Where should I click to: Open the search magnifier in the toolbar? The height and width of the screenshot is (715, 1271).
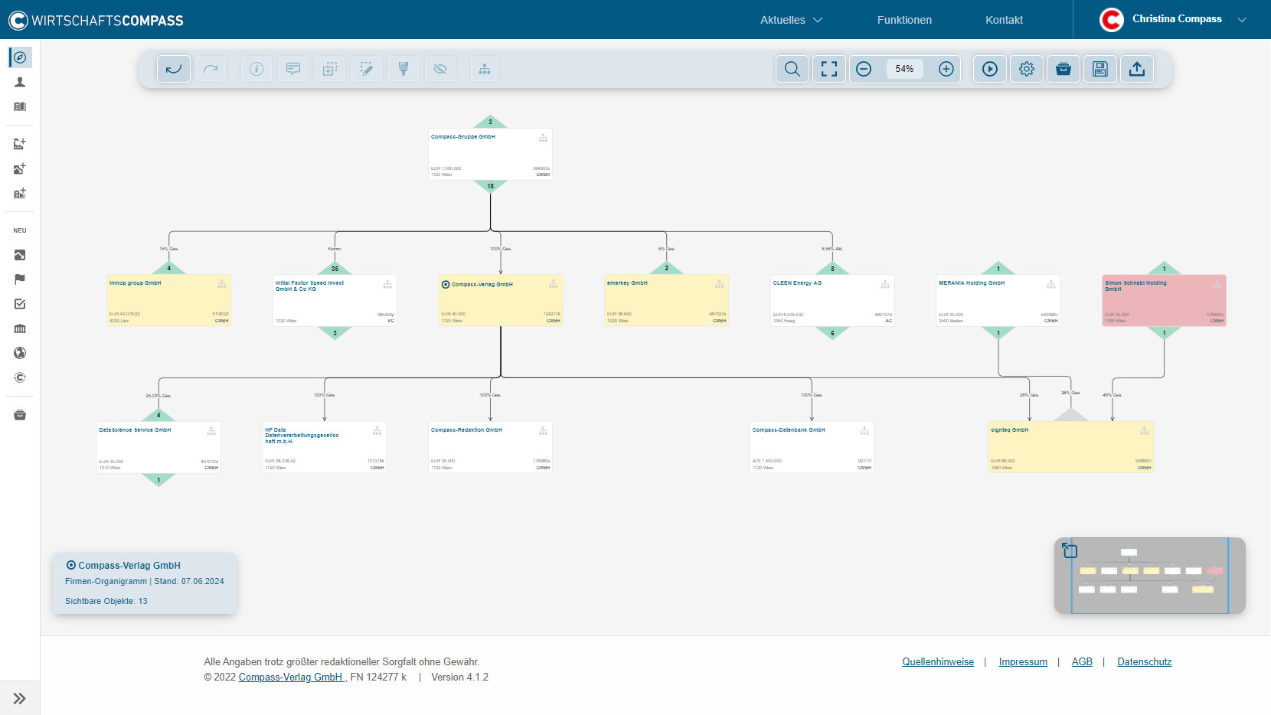point(792,69)
